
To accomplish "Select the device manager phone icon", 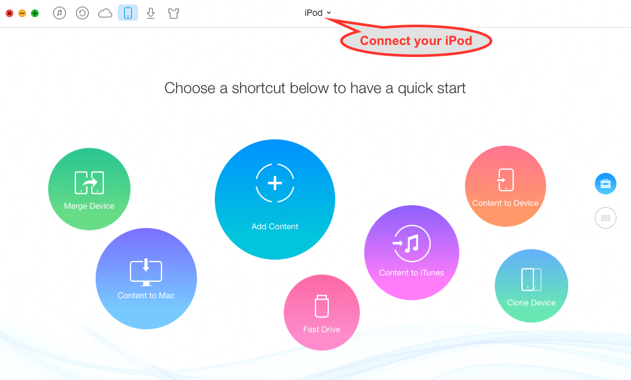I will coord(128,13).
